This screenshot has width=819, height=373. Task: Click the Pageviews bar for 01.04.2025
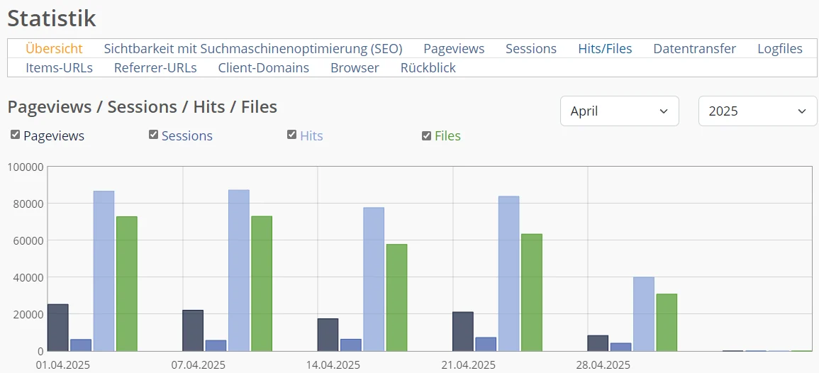click(58, 328)
